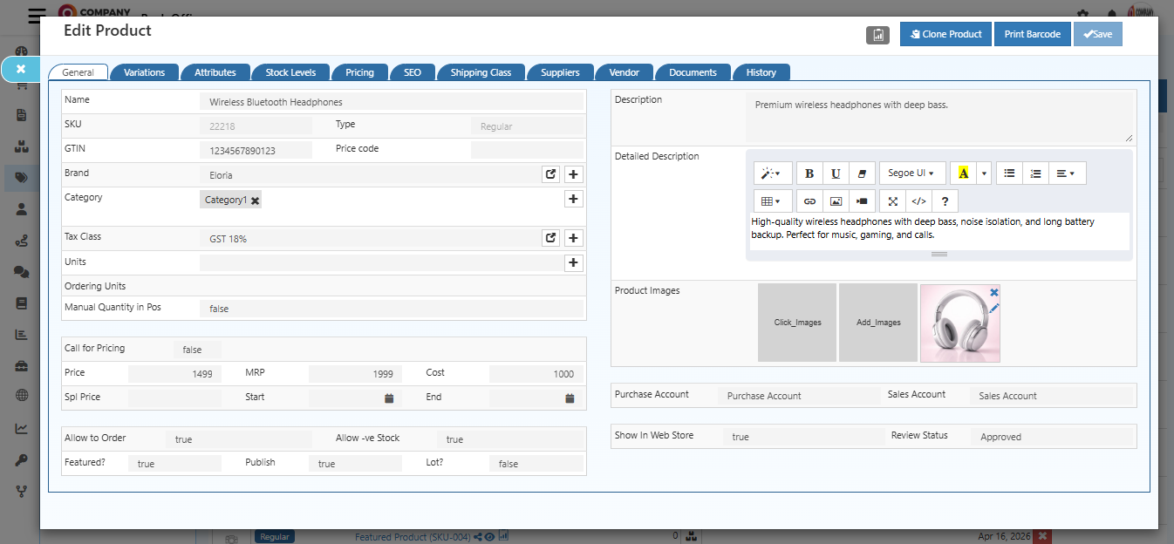Open the insert table dropdown

[x=770, y=201]
